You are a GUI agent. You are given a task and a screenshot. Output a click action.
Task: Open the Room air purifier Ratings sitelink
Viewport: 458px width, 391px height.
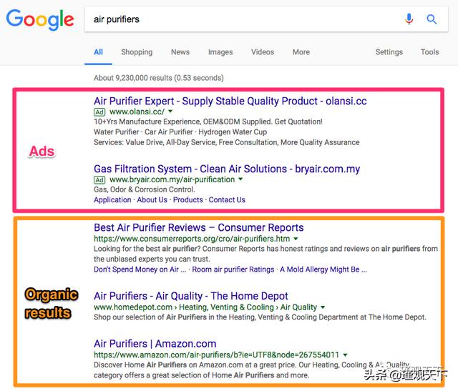(x=233, y=269)
